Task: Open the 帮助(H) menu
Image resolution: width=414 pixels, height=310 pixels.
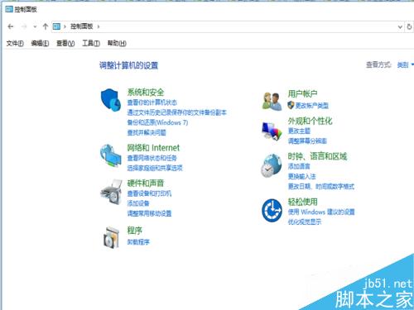Action: coord(117,43)
